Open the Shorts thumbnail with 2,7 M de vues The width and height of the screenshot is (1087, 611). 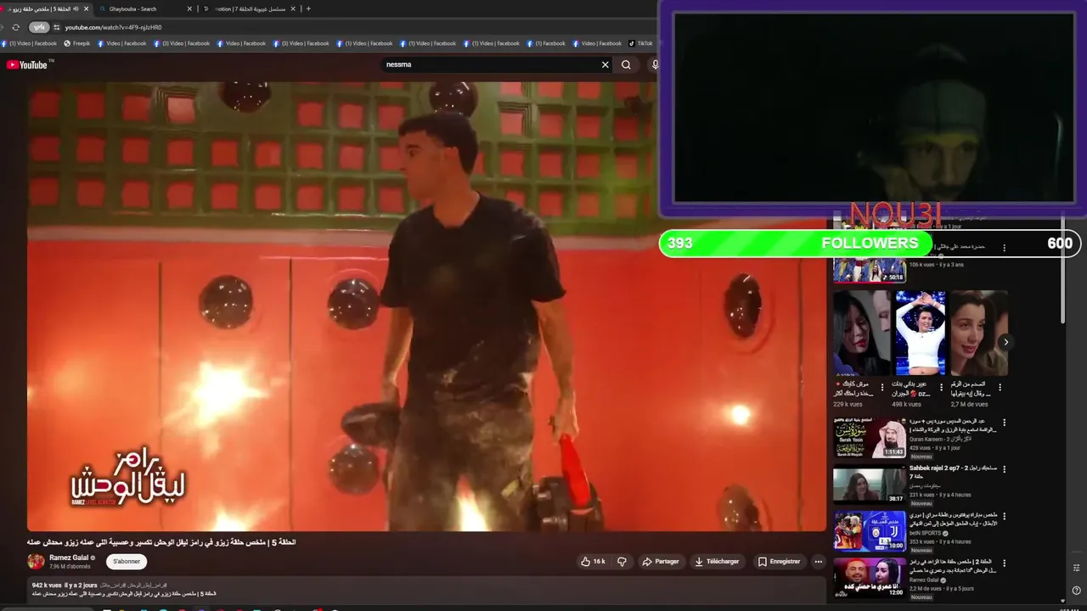[978, 333]
